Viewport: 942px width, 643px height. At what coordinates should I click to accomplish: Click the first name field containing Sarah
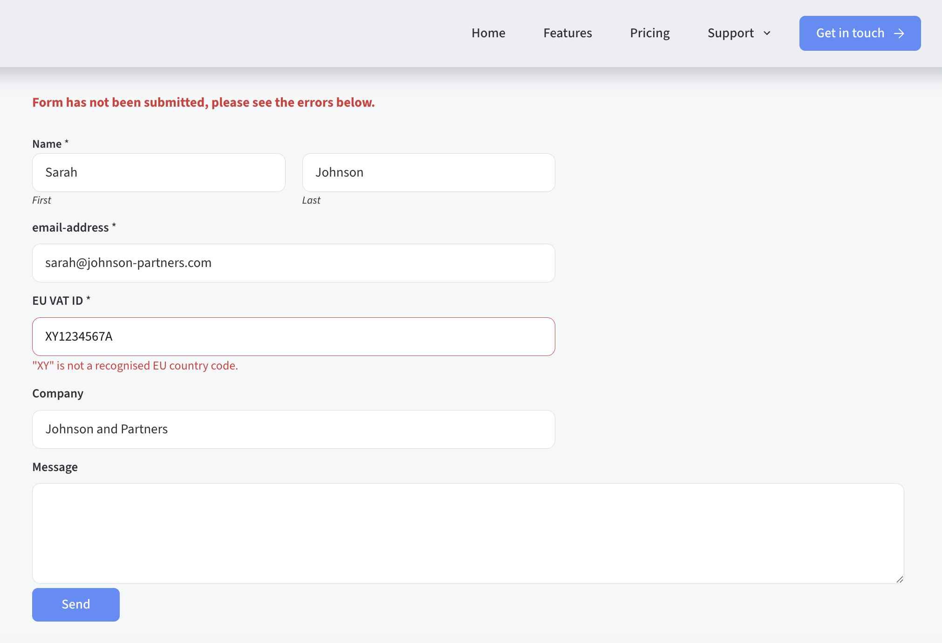coord(158,172)
